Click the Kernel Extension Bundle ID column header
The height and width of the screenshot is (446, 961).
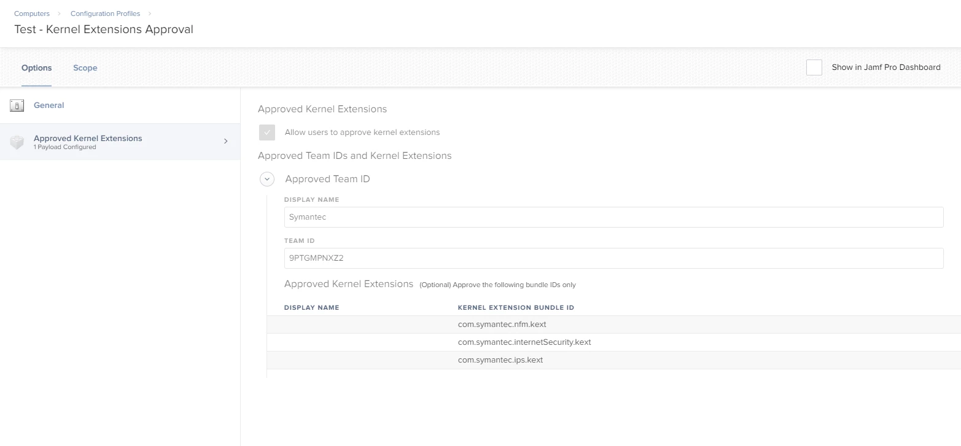click(516, 307)
